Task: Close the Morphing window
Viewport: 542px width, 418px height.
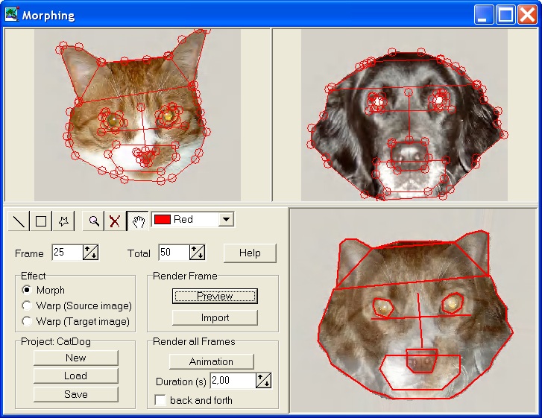Action: tap(527, 15)
